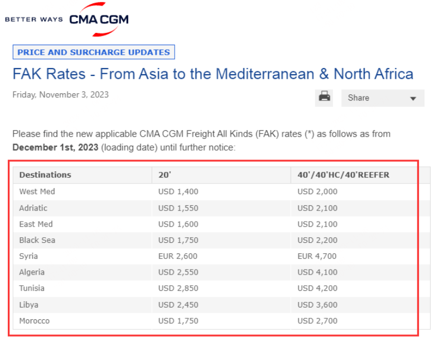Click the printer icon
The image size is (434, 341).
click(324, 98)
